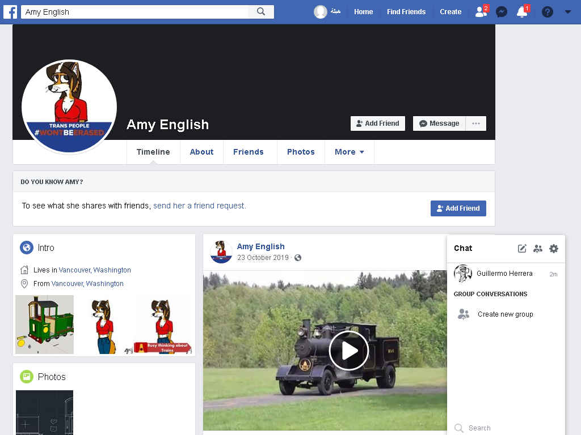
Task: Click the Photos section icon
Action: 27,377
